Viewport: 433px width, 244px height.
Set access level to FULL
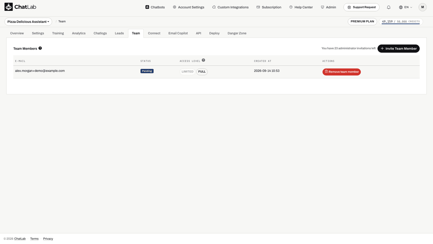(202, 72)
